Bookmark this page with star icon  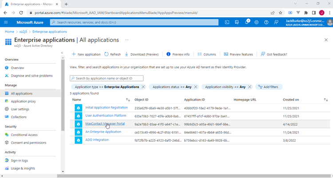coord(281,13)
